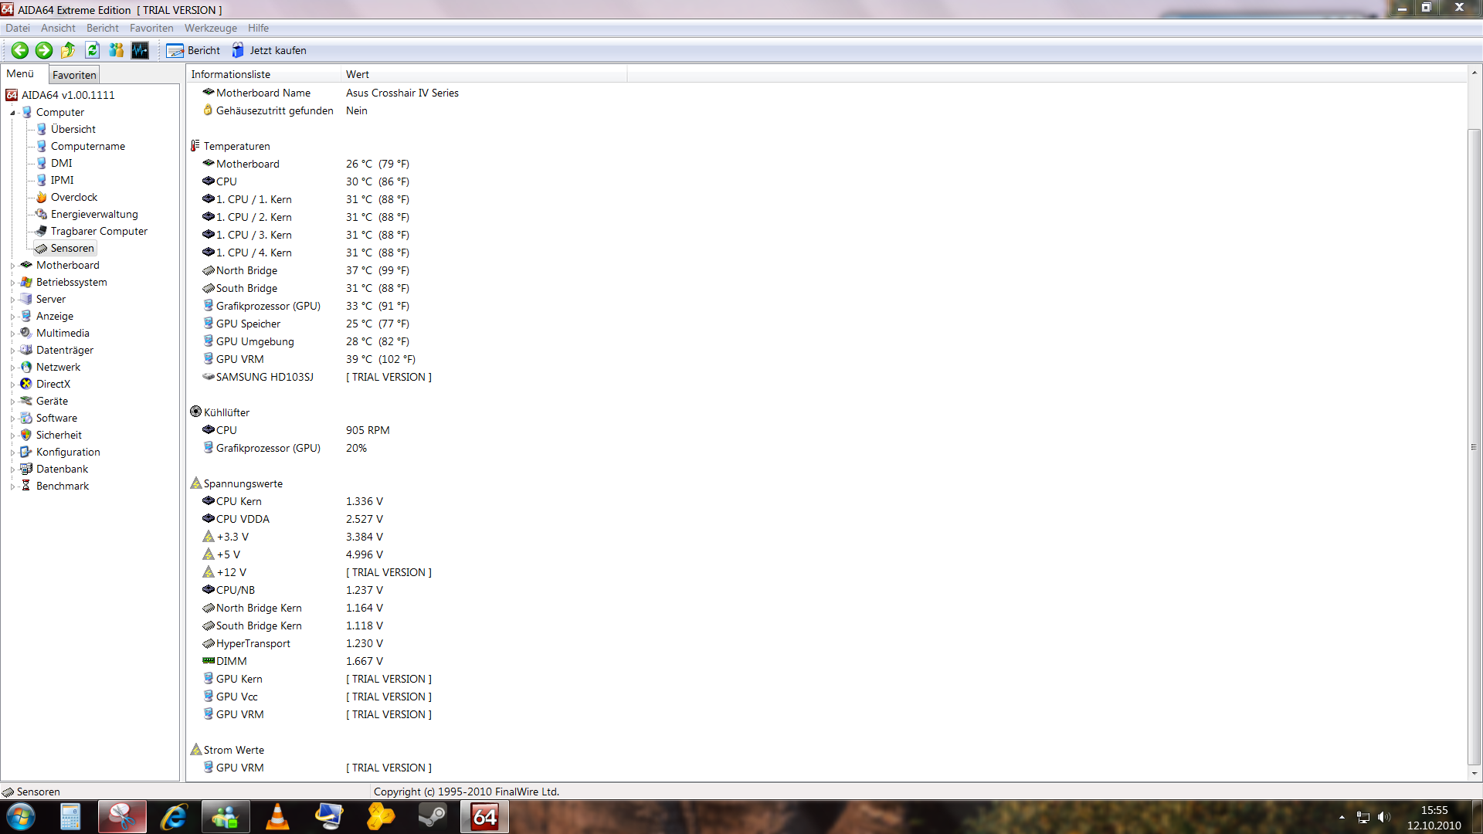Open the Werkzeuge menu
The image size is (1483, 834).
pyautogui.click(x=211, y=28)
